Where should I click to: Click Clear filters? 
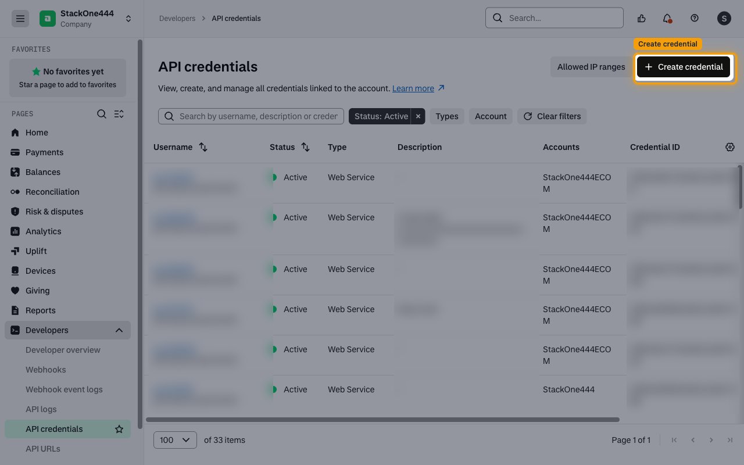[552, 116]
